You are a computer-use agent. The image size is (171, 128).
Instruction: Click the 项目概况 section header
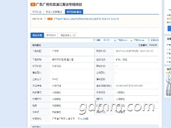coord(37,45)
